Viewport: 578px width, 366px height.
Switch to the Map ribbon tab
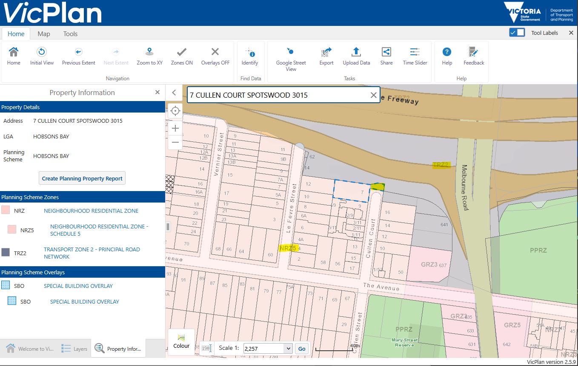pos(44,34)
